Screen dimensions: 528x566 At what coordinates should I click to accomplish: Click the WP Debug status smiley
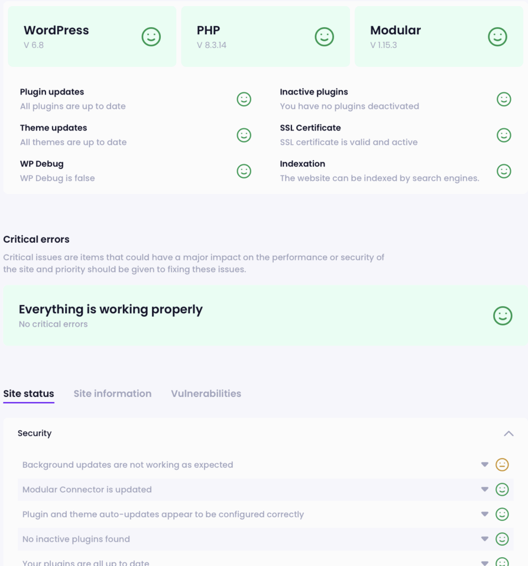244,171
